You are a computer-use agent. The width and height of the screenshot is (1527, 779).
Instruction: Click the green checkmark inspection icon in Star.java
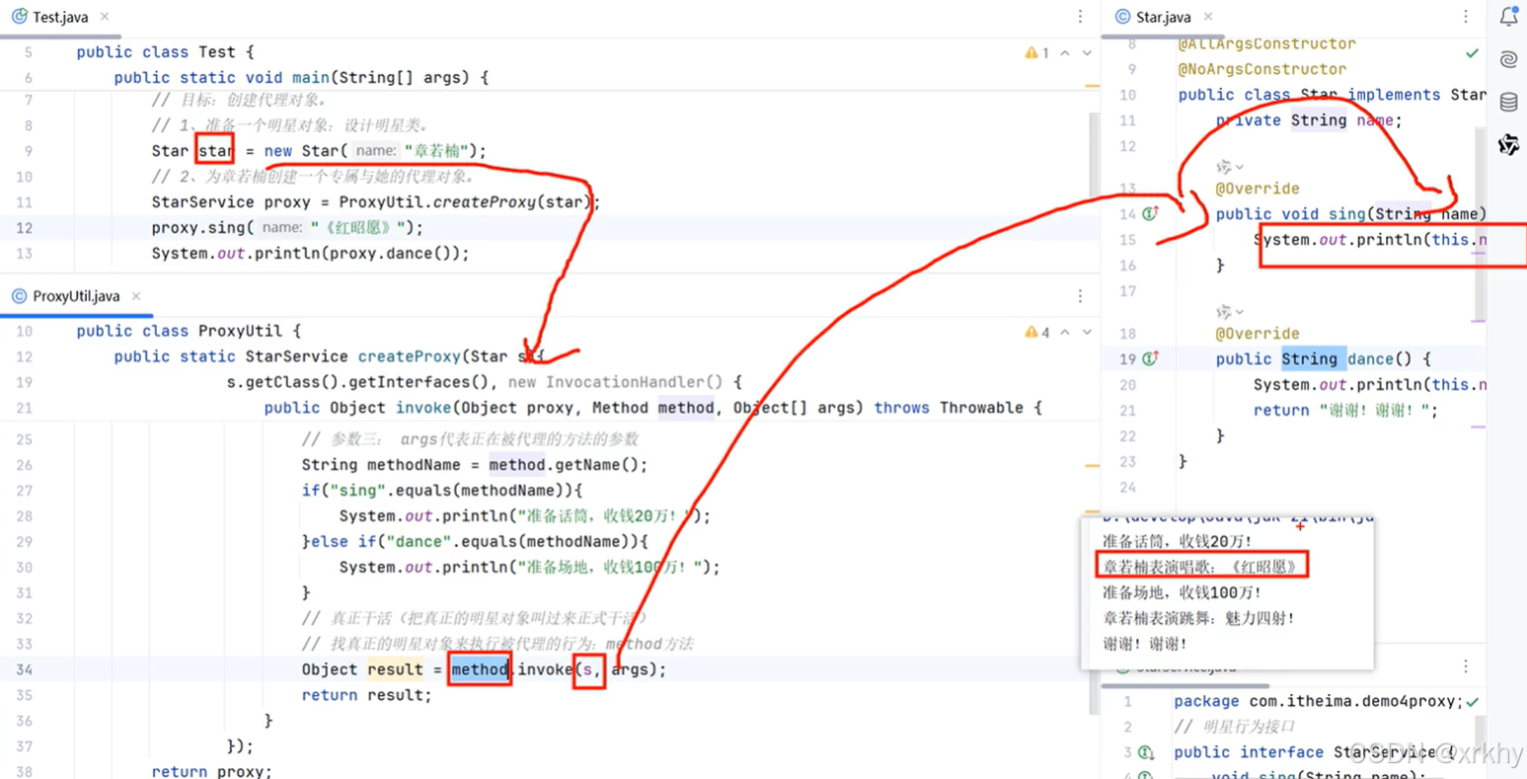click(1472, 52)
